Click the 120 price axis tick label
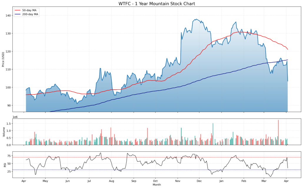 pyautogui.click(x=8, y=51)
